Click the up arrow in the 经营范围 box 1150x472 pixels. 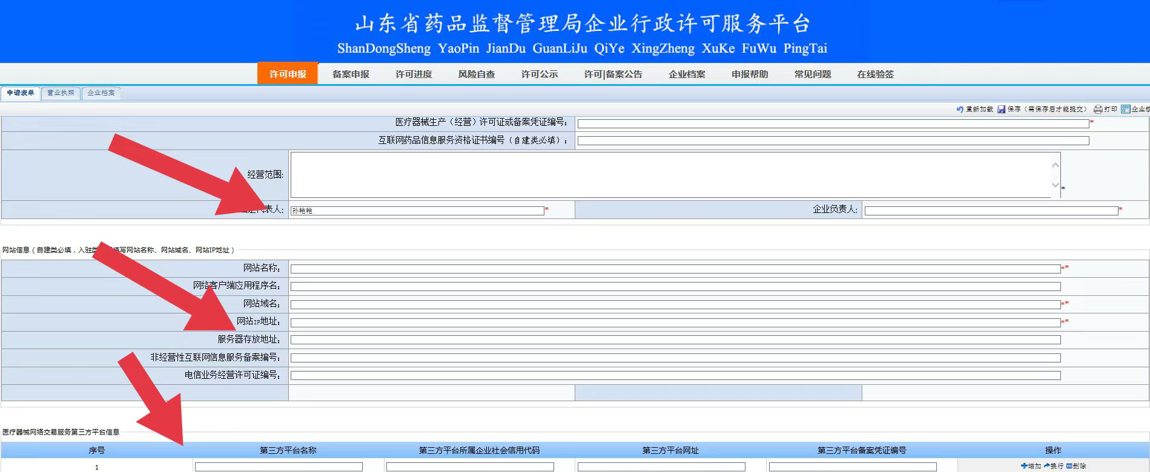click(1056, 165)
